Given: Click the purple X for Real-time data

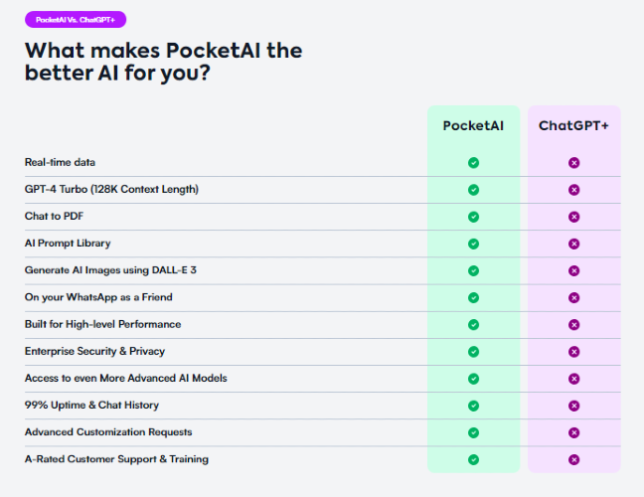Looking at the screenshot, I should coord(573,163).
